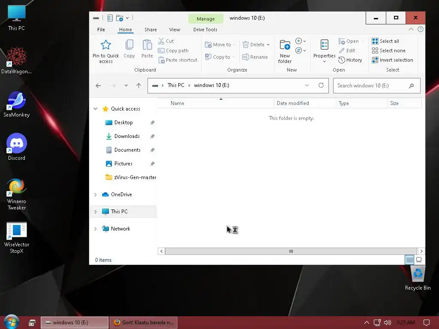Screen dimensions: 439x329
Task: Refresh the windows 10 (E:) folder
Action: [x=321, y=85]
